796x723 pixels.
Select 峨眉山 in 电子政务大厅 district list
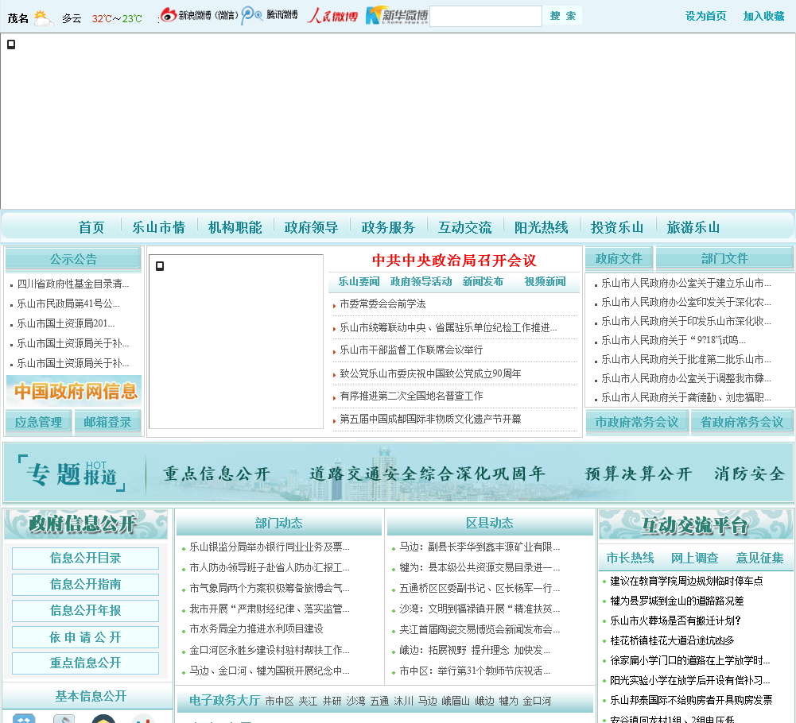click(456, 701)
